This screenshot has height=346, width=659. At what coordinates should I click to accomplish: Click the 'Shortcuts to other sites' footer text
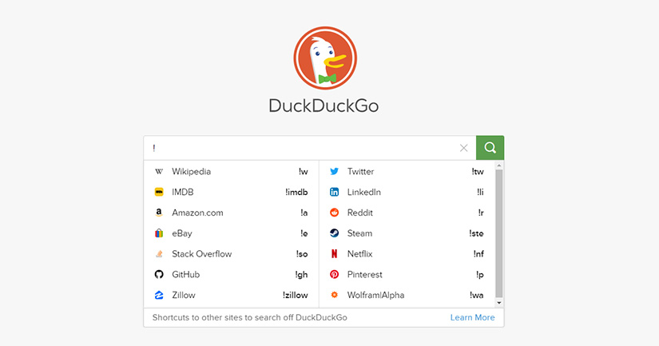point(250,317)
